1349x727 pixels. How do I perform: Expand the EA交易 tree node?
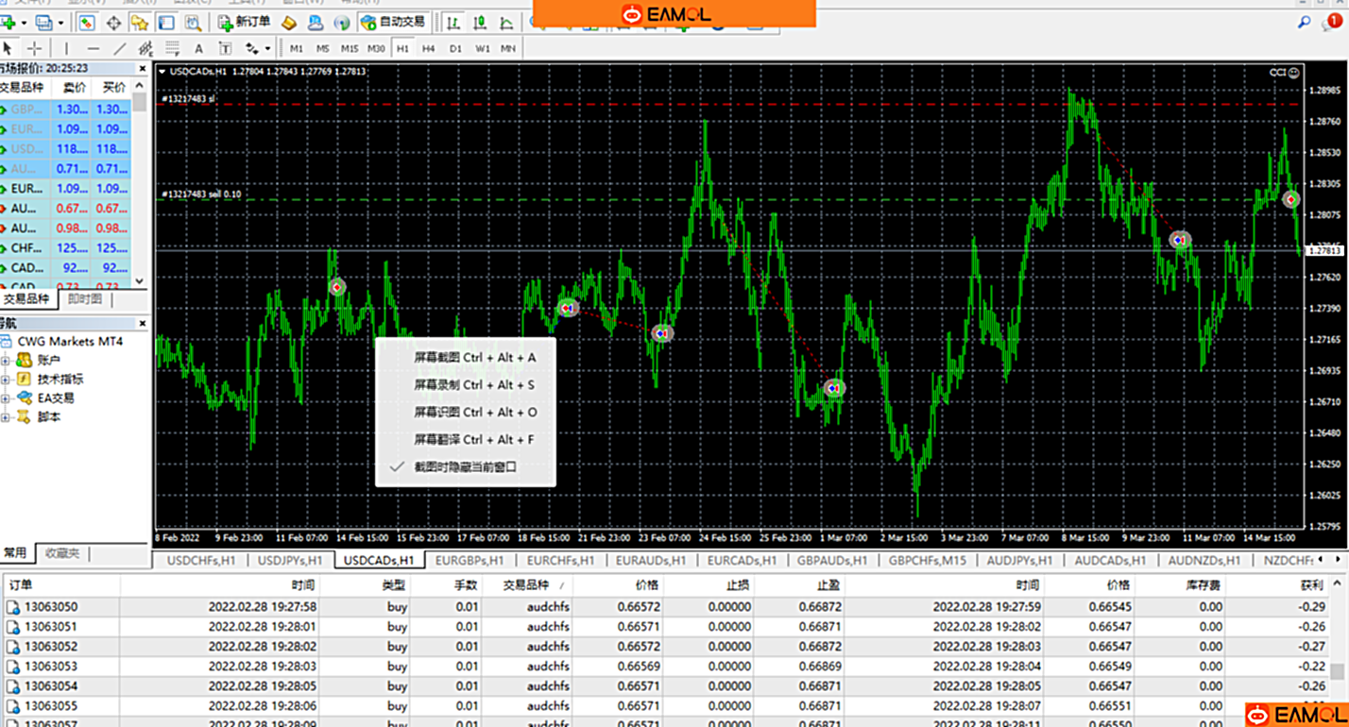(7, 397)
